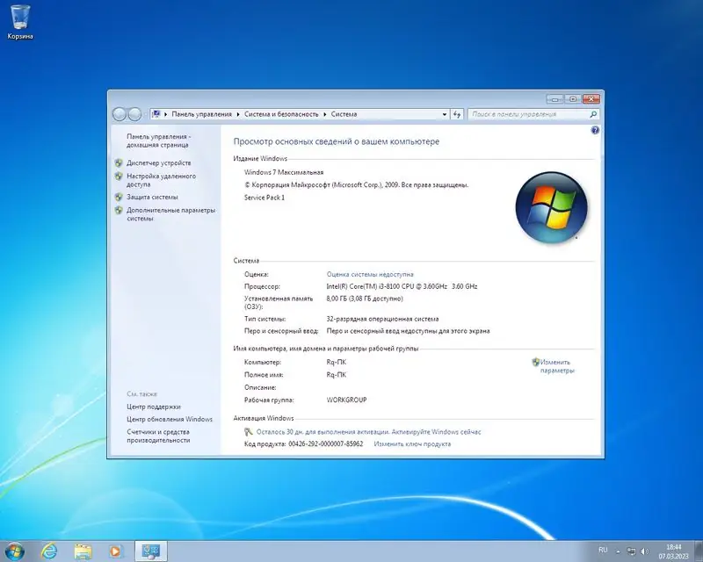Click Изменить ключ продукта link

tap(412, 444)
